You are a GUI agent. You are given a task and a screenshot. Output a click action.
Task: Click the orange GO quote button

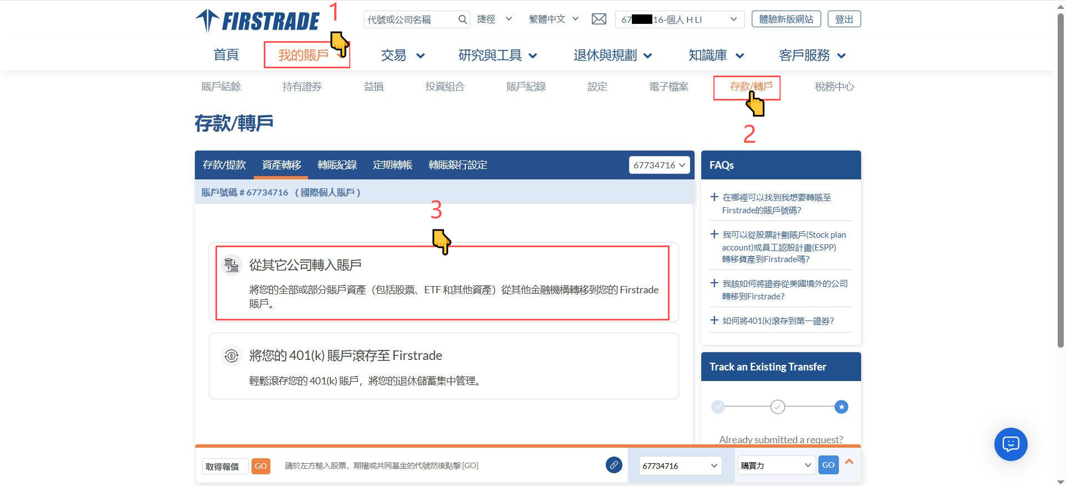pyautogui.click(x=260, y=466)
